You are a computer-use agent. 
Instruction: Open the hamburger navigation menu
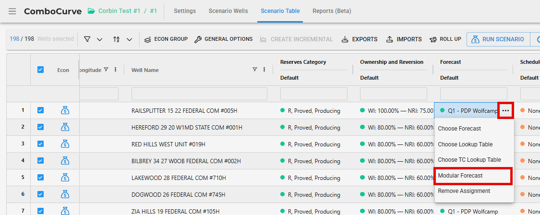click(12, 11)
